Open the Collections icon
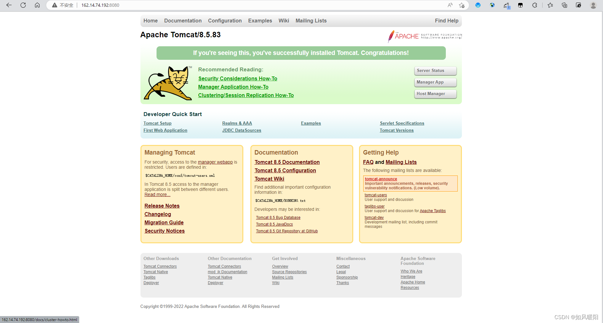This screenshot has width=603, height=323. (x=564, y=5)
